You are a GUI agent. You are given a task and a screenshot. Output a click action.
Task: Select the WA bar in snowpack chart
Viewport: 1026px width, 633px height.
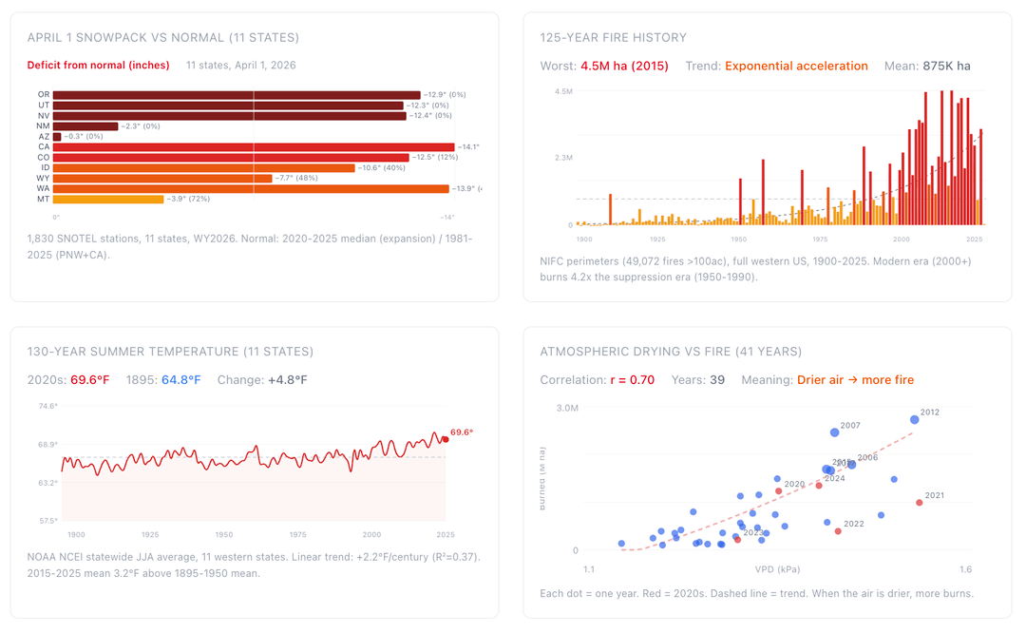pyautogui.click(x=250, y=189)
